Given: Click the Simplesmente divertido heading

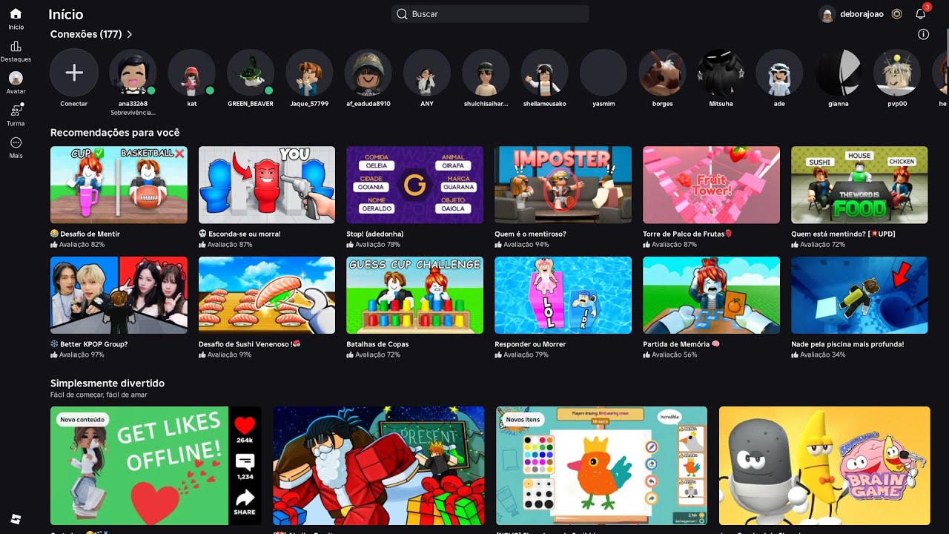Looking at the screenshot, I should point(108,383).
